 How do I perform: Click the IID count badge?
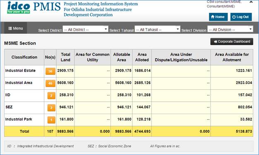point(51,95)
